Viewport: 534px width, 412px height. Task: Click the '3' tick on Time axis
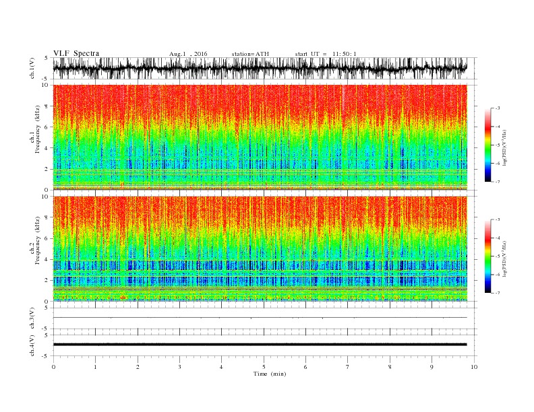(179, 367)
